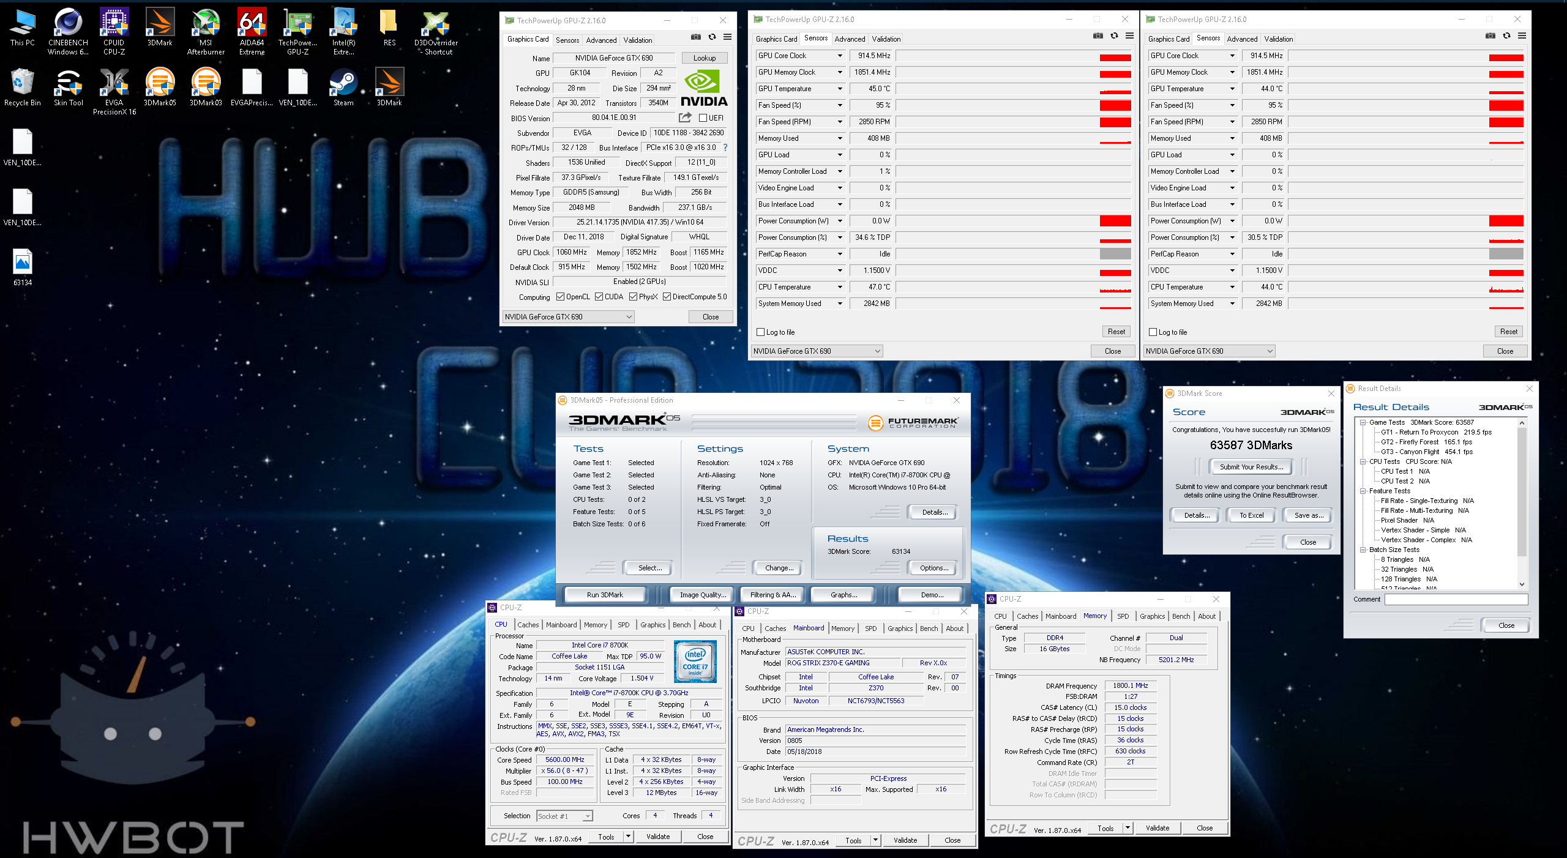Open the Skin Tool desktop icon

(68, 88)
